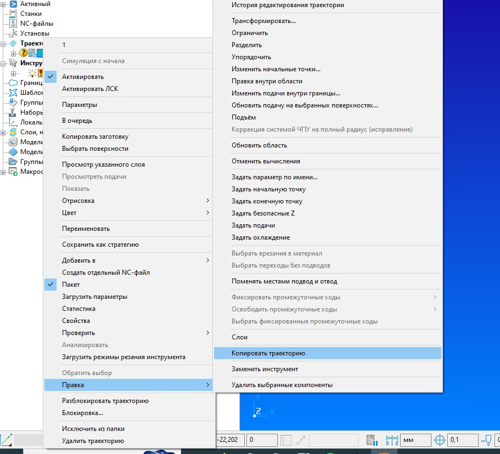Image resolution: width=500 pixels, height=454 pixels.
Task: Open the Добавить в submenu
Action: pyautogui.click(x=128, y=260)
